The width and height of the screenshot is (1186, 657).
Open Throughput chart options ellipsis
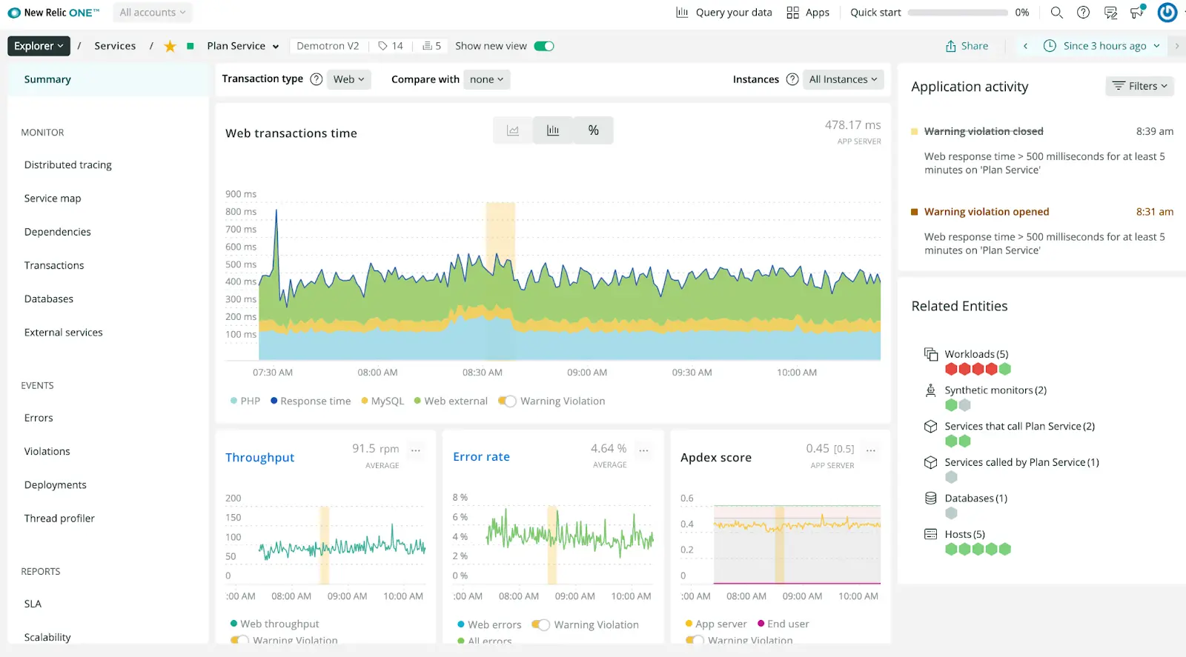tap(416, 450)
